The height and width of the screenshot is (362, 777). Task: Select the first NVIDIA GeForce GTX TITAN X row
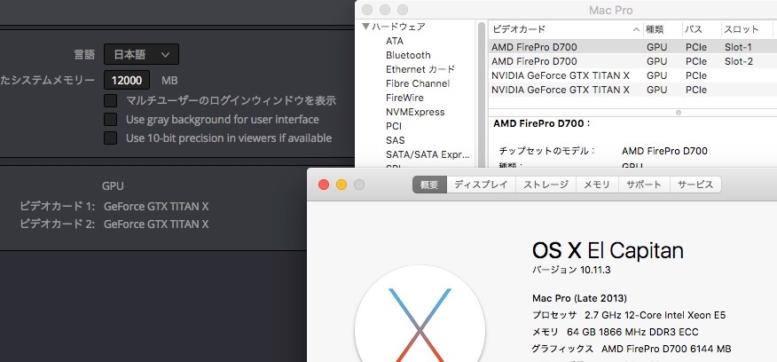[x=632, y=75]
